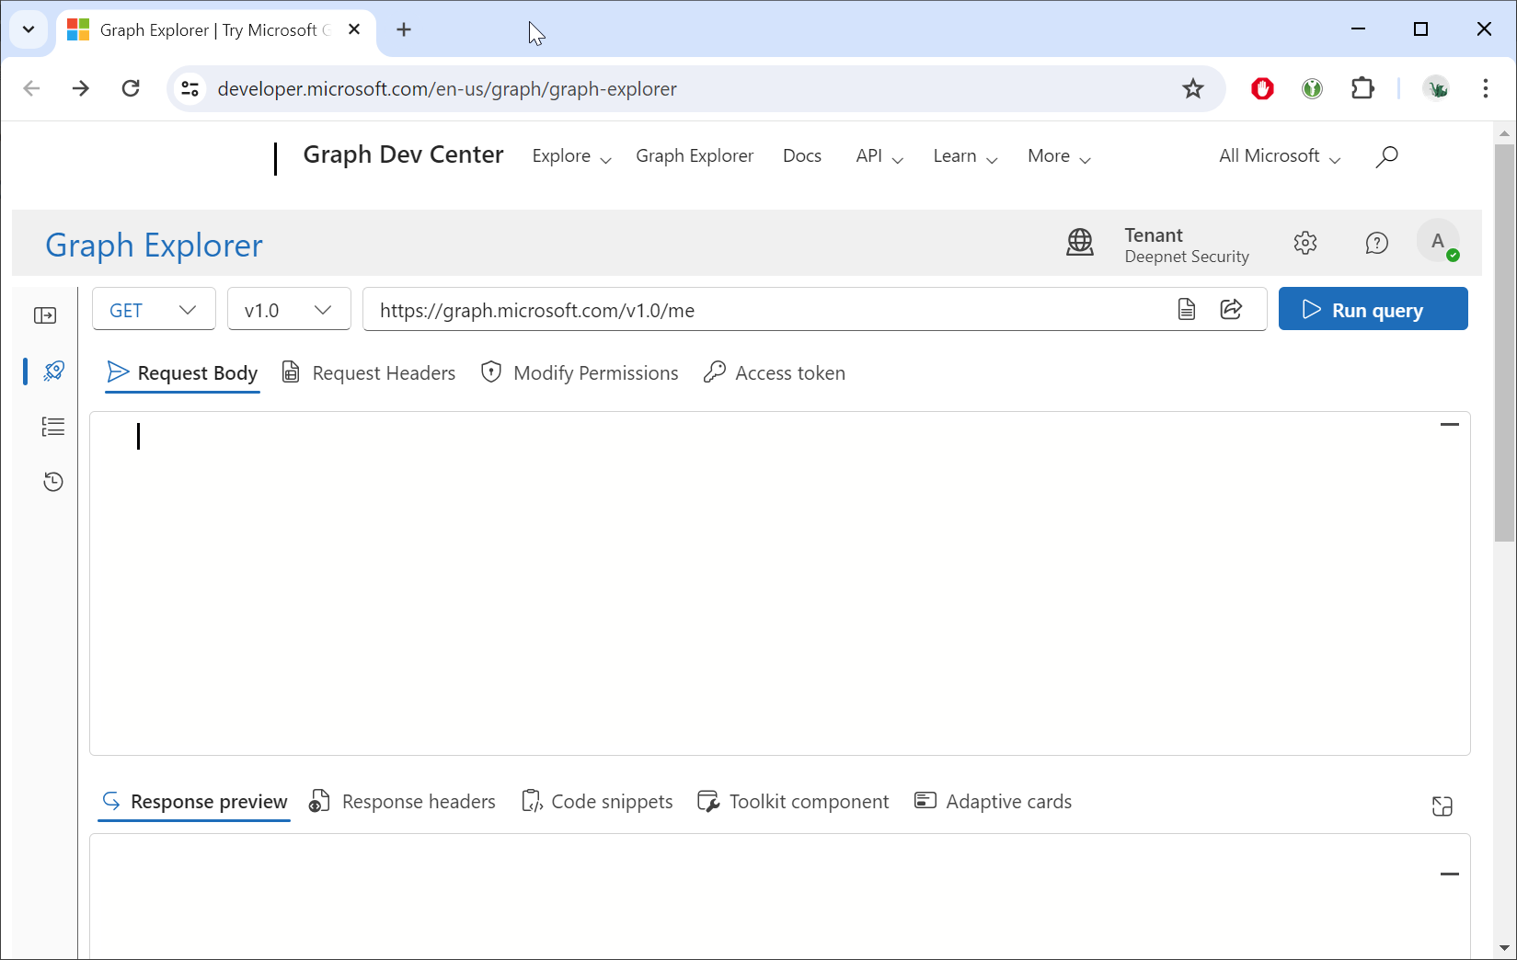
Task: Click the query URL input field
Action: pyautogui.click(x=764, y=310)
